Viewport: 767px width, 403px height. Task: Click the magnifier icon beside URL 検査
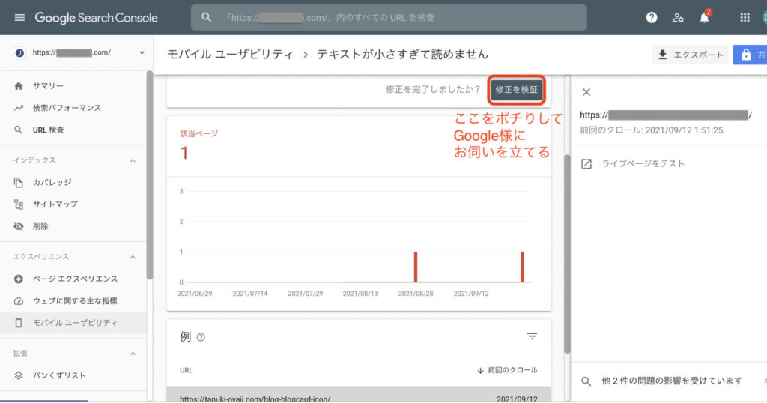(x=19, y=130)
